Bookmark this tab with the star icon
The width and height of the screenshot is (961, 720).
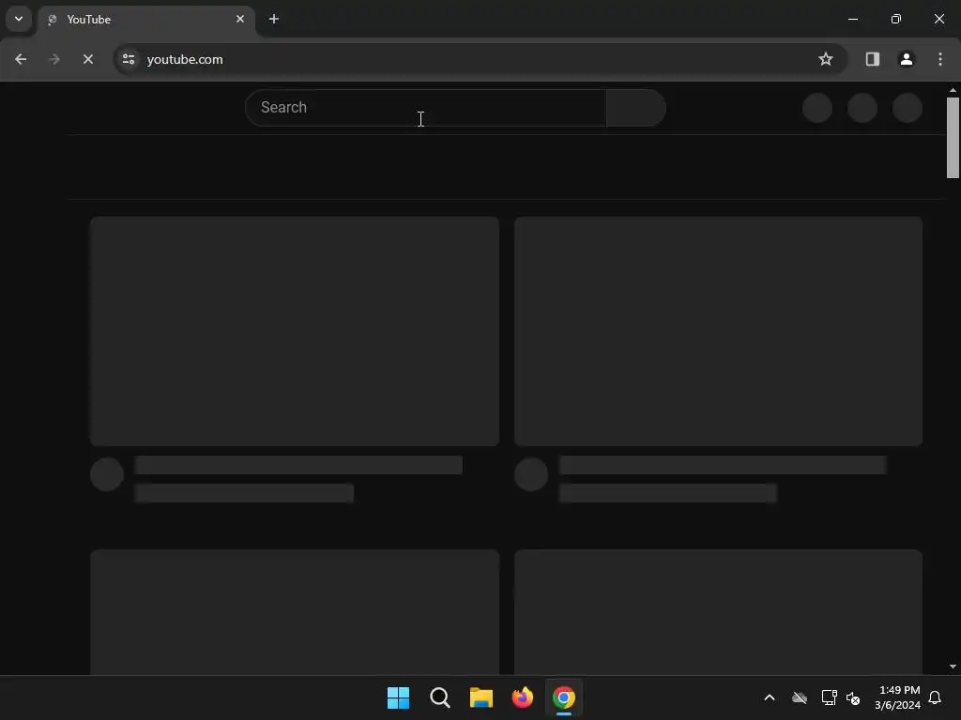[826, 59]
